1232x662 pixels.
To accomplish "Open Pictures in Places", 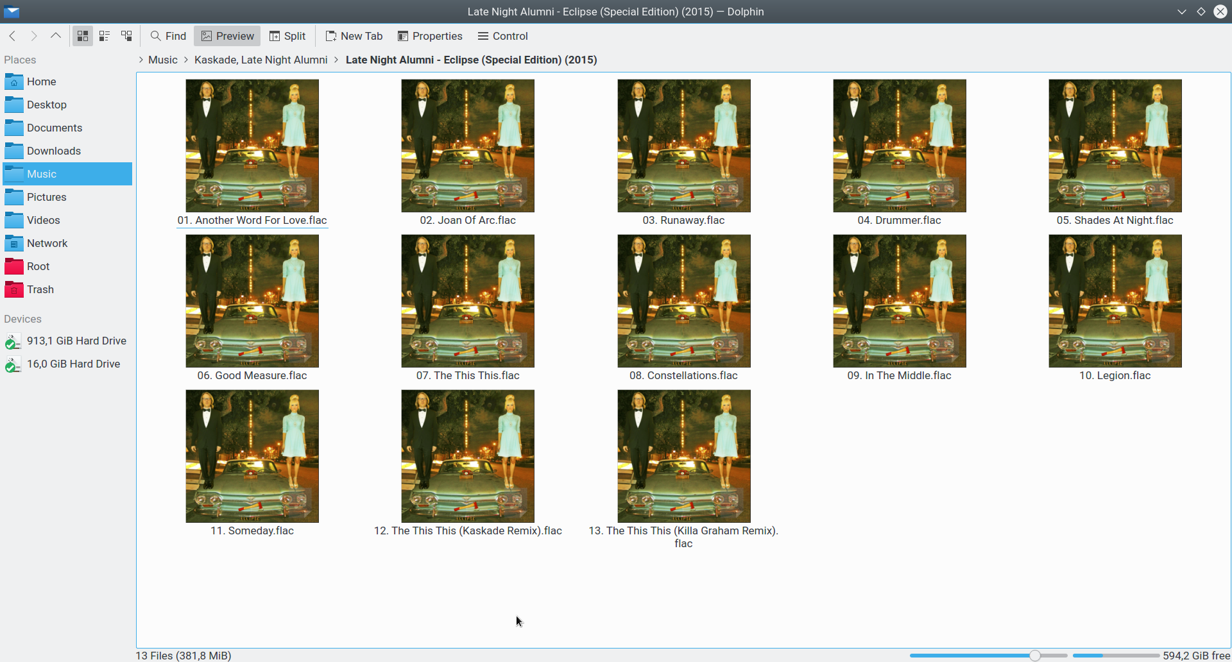I will [x=67, y=197].
